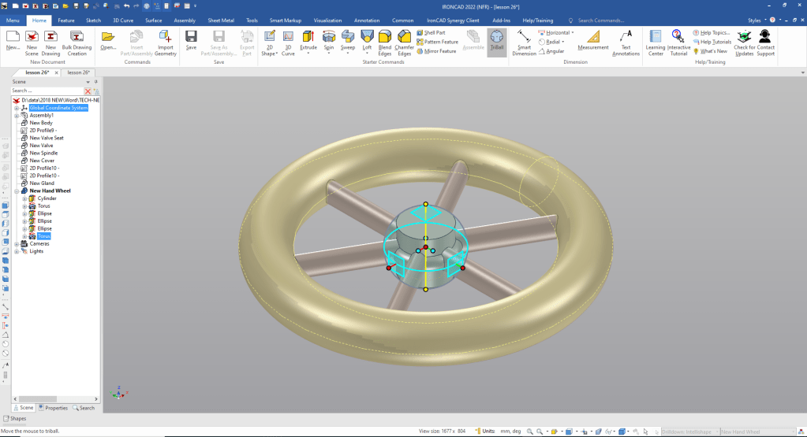
Task: Click the Shell Part button
Action: (x=435, y=32)
